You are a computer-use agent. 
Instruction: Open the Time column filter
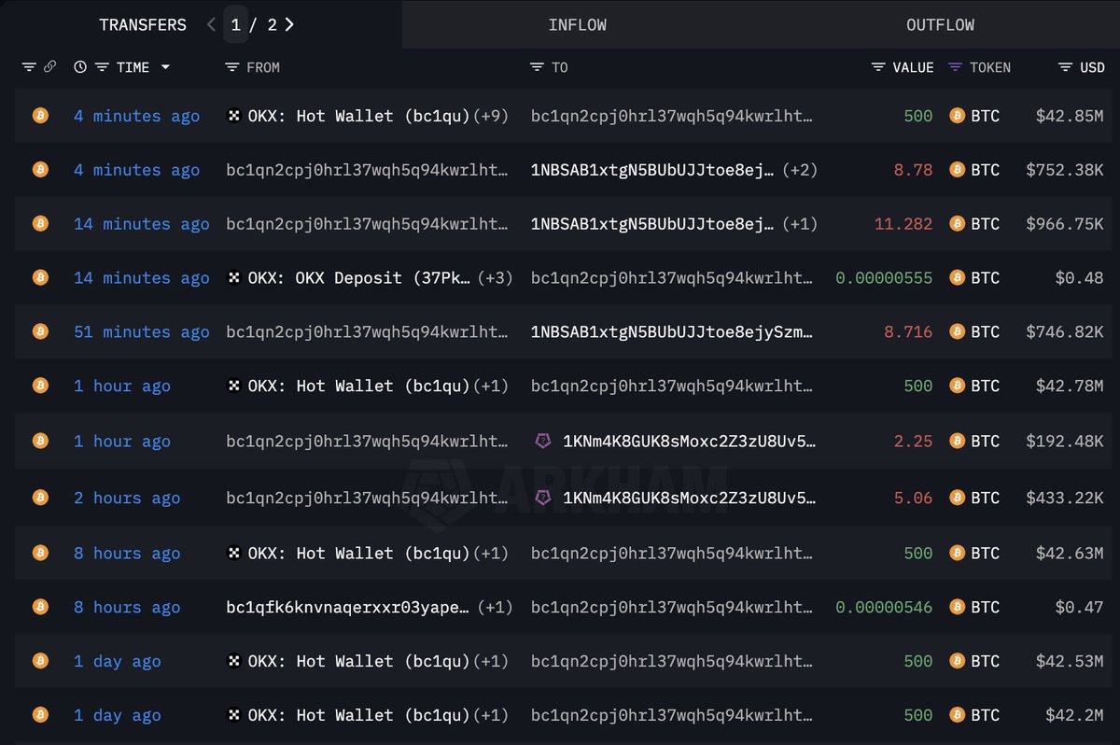pyautogui.click(x=102, y=67)
